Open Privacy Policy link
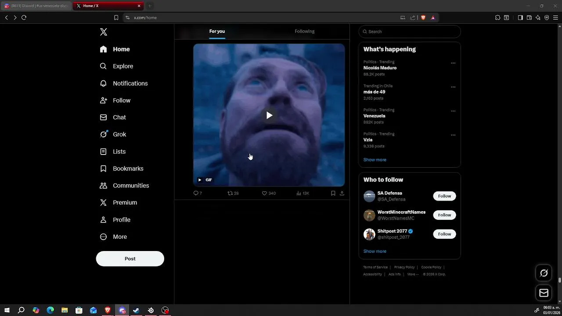 tap(404, 267)
